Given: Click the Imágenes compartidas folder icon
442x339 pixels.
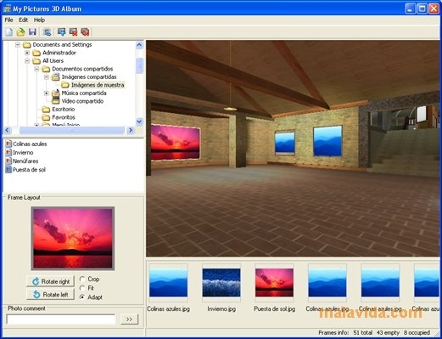Looking at the screenshot, I should [56, 76].
